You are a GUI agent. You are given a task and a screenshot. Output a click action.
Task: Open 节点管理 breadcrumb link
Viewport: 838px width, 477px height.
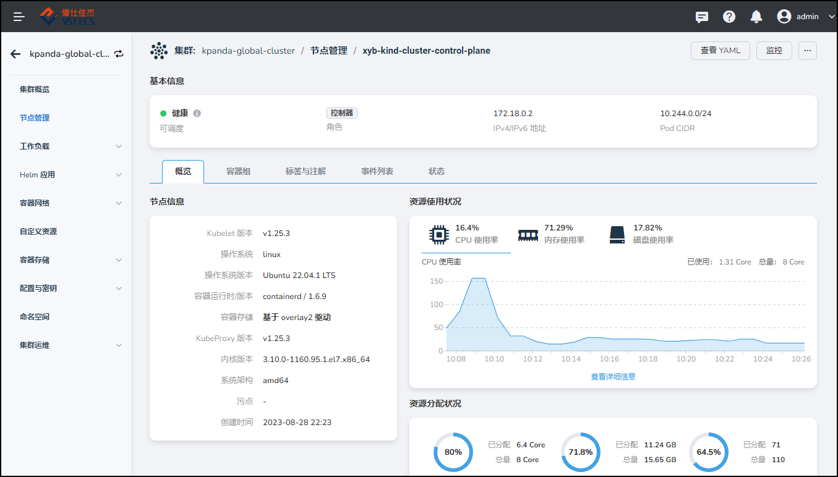tap(328, 51)
